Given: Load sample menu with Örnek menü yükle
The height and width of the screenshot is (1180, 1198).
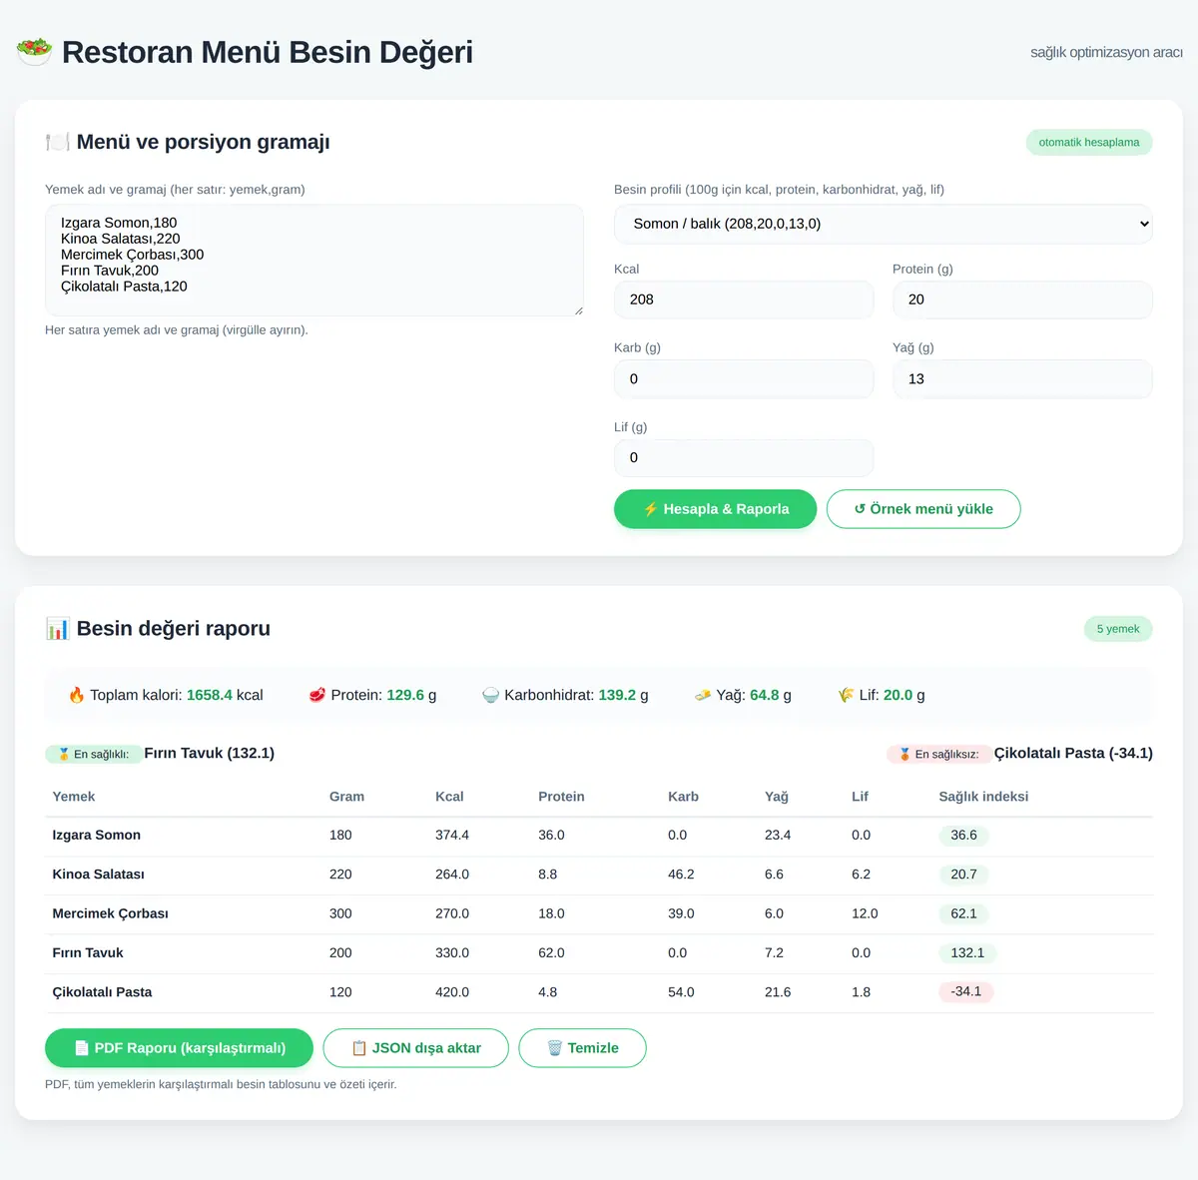Looking at the screenshot, I should (x=923, y=509).
